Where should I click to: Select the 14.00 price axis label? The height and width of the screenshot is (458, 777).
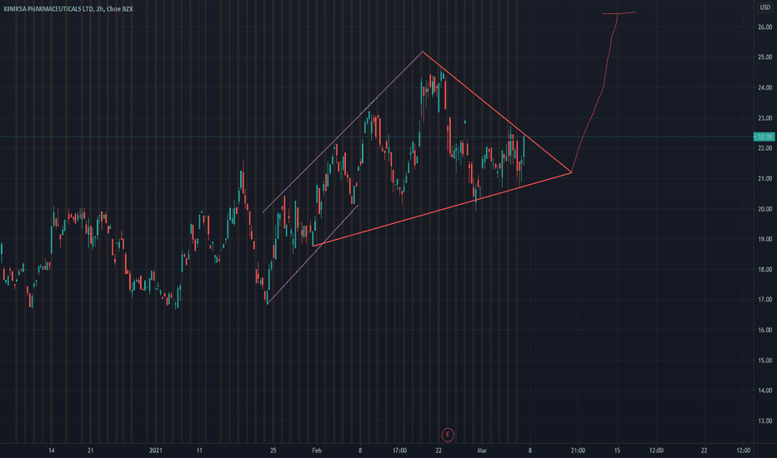coord(764,391)
